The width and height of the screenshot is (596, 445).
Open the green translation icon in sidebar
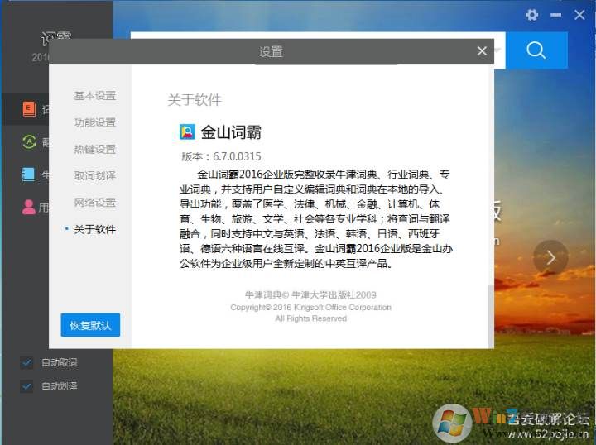tap(29, 142)
